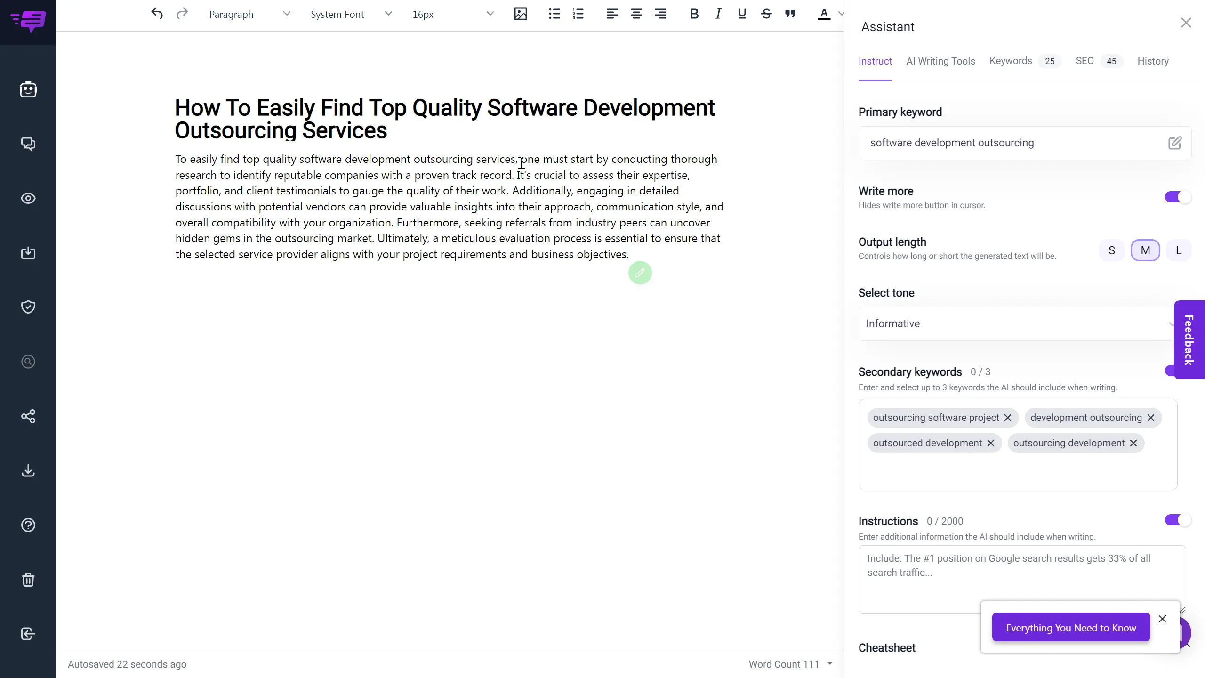
Task: Open the trash icon in sidebar
Action: coord(28,580)
